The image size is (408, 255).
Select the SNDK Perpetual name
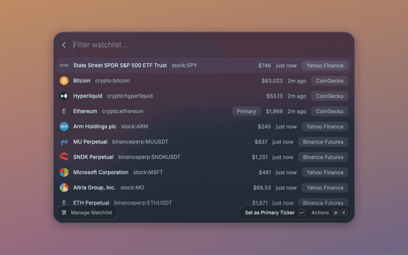pos(94,157)
